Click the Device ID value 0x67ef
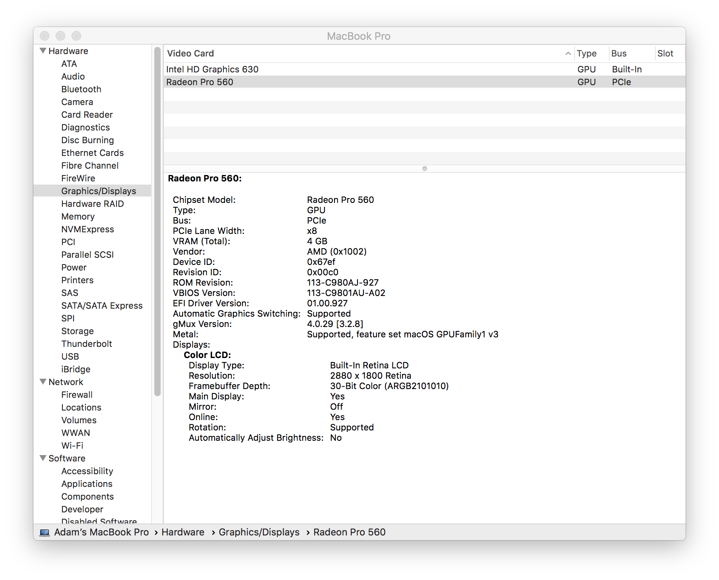 tap(321, 262)
